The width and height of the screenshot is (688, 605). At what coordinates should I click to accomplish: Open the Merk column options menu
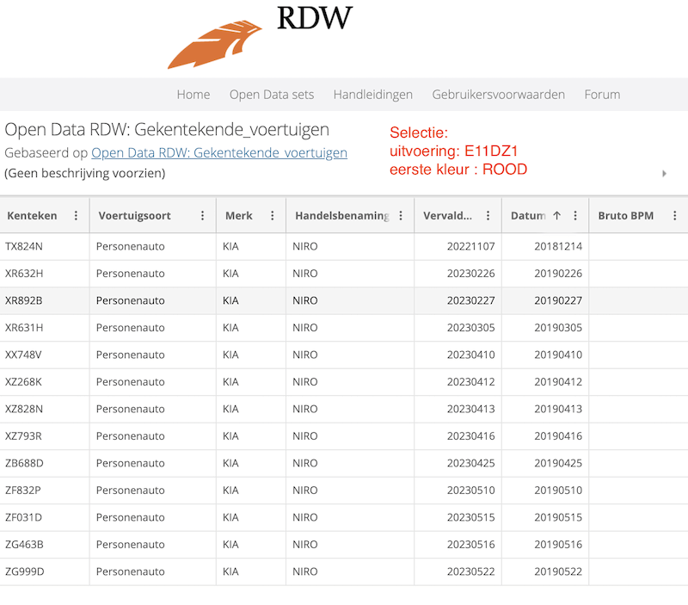[x=272, y=215]
